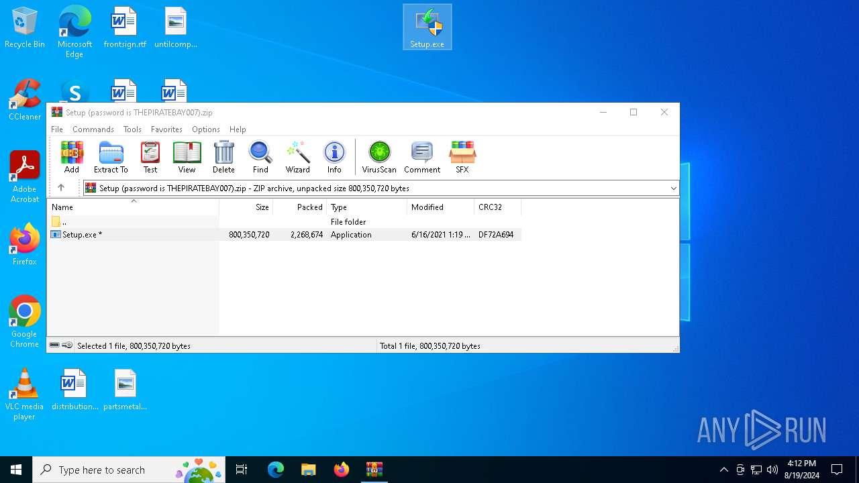Select Google Chrome desktop shortcut
The height and width of the screenshot is (483, 859).
pyautogui.click(x=25, y=321)
